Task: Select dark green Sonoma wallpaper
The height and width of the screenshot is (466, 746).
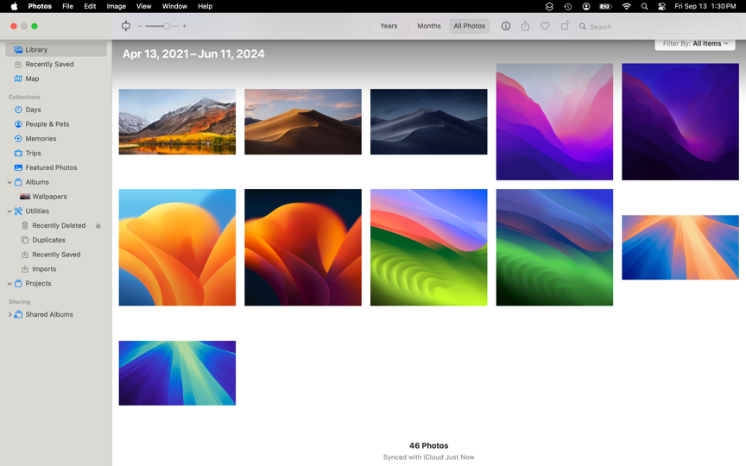Action: [554, 248]
